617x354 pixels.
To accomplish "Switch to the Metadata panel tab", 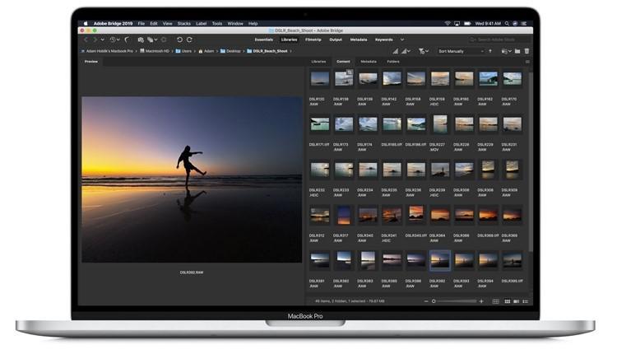I will (x=369, y=62).
